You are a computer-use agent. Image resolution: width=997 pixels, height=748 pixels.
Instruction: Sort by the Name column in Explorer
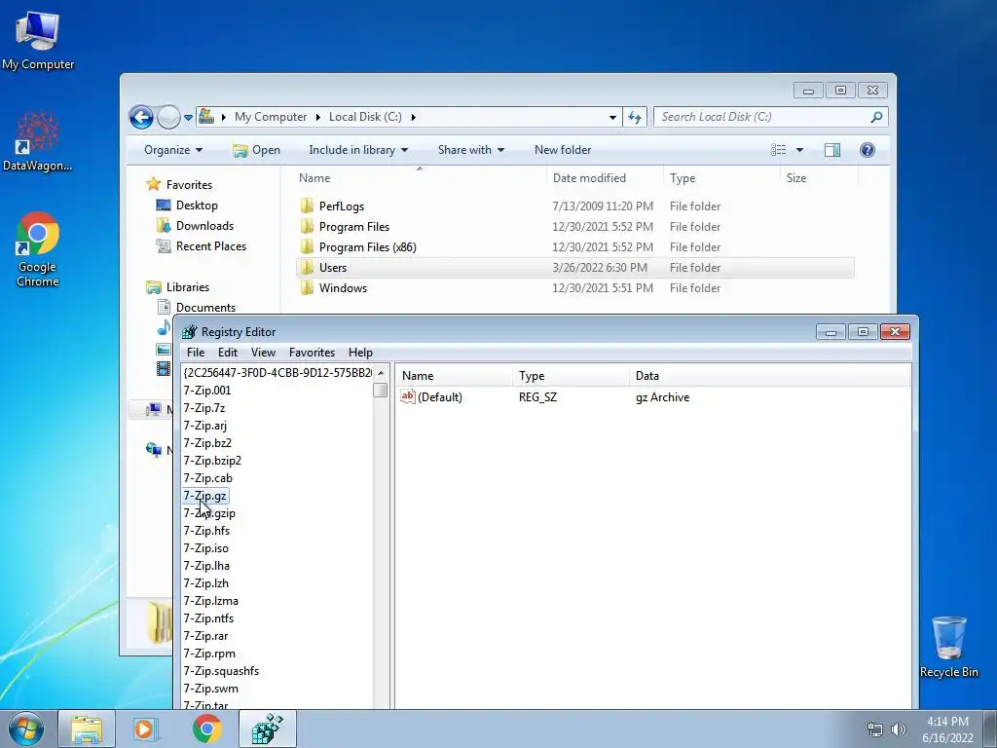pyautogui.click(x=420, y=178)
